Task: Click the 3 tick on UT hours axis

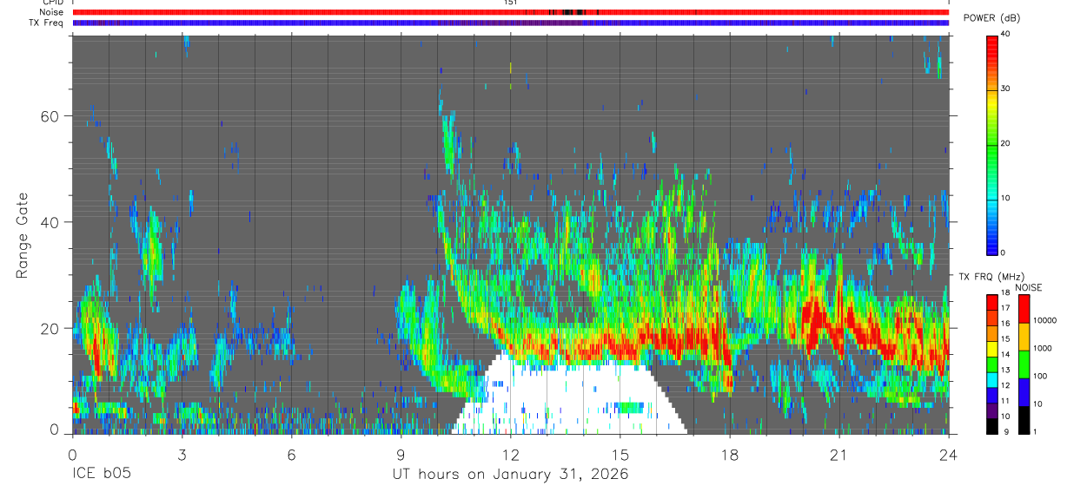Action: (x=182, y=454)
